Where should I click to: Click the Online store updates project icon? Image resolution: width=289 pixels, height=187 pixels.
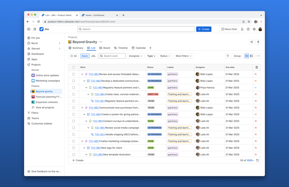click(x=33, y=75)
